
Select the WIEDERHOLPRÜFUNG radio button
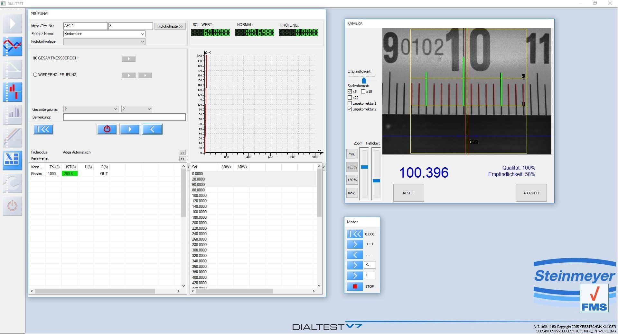(35, 75)
